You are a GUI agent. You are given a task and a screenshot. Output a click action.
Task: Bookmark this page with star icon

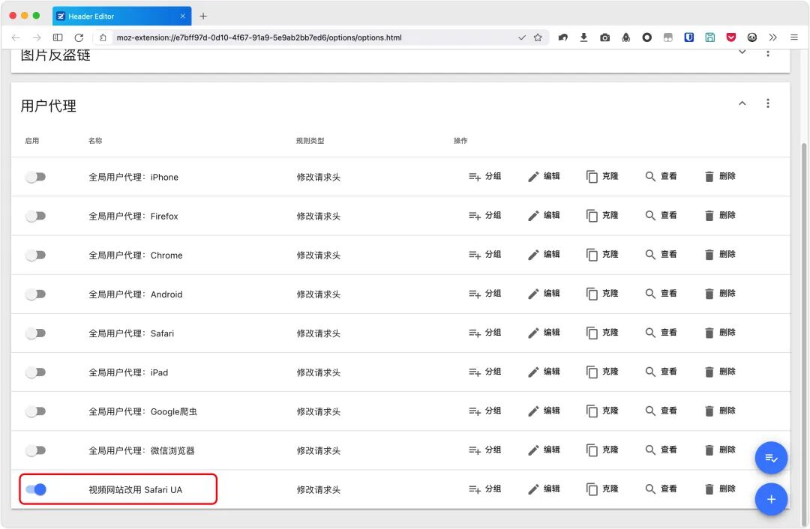(538, 37)
